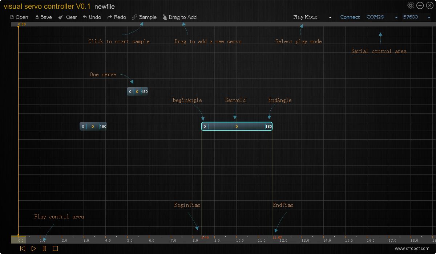Stop playback with the square button
Viewport: 436px width, 254px height.
tap(55, 249)
